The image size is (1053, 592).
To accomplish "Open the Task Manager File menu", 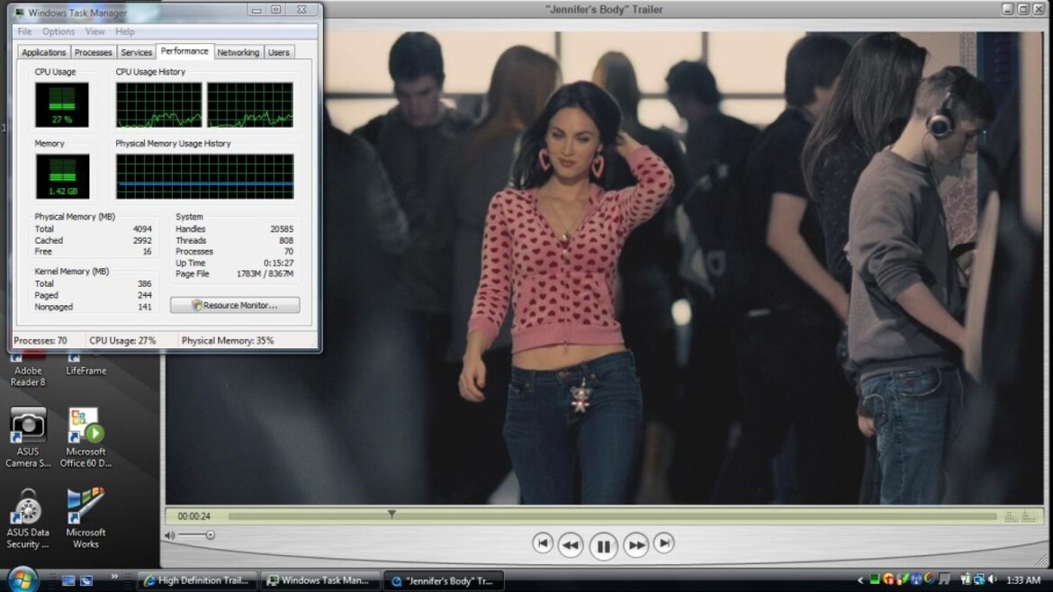I will click(x=25, y=31).
